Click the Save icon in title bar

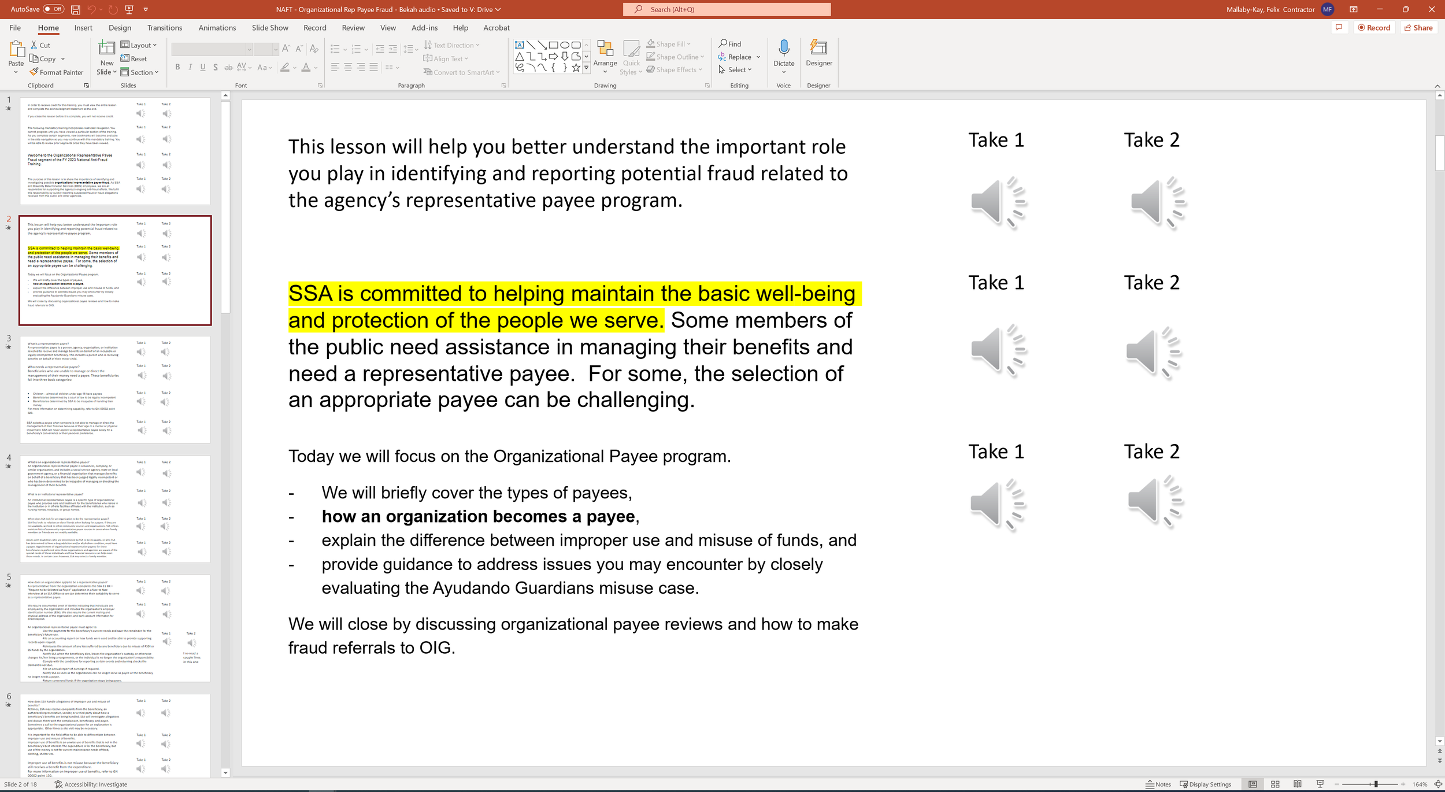point(75,9)
